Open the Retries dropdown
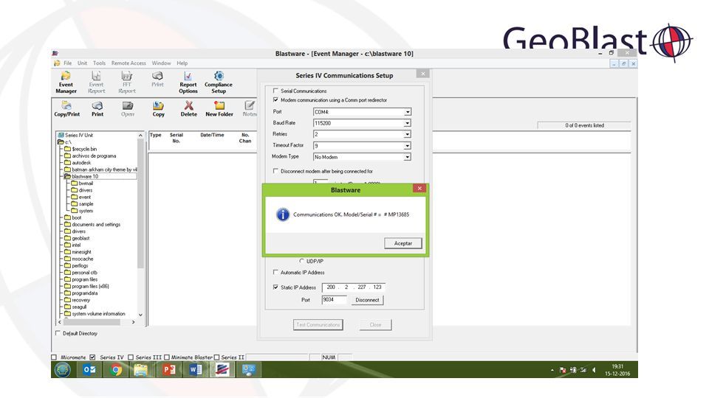The image size is (709, 398). pos(408,134)
